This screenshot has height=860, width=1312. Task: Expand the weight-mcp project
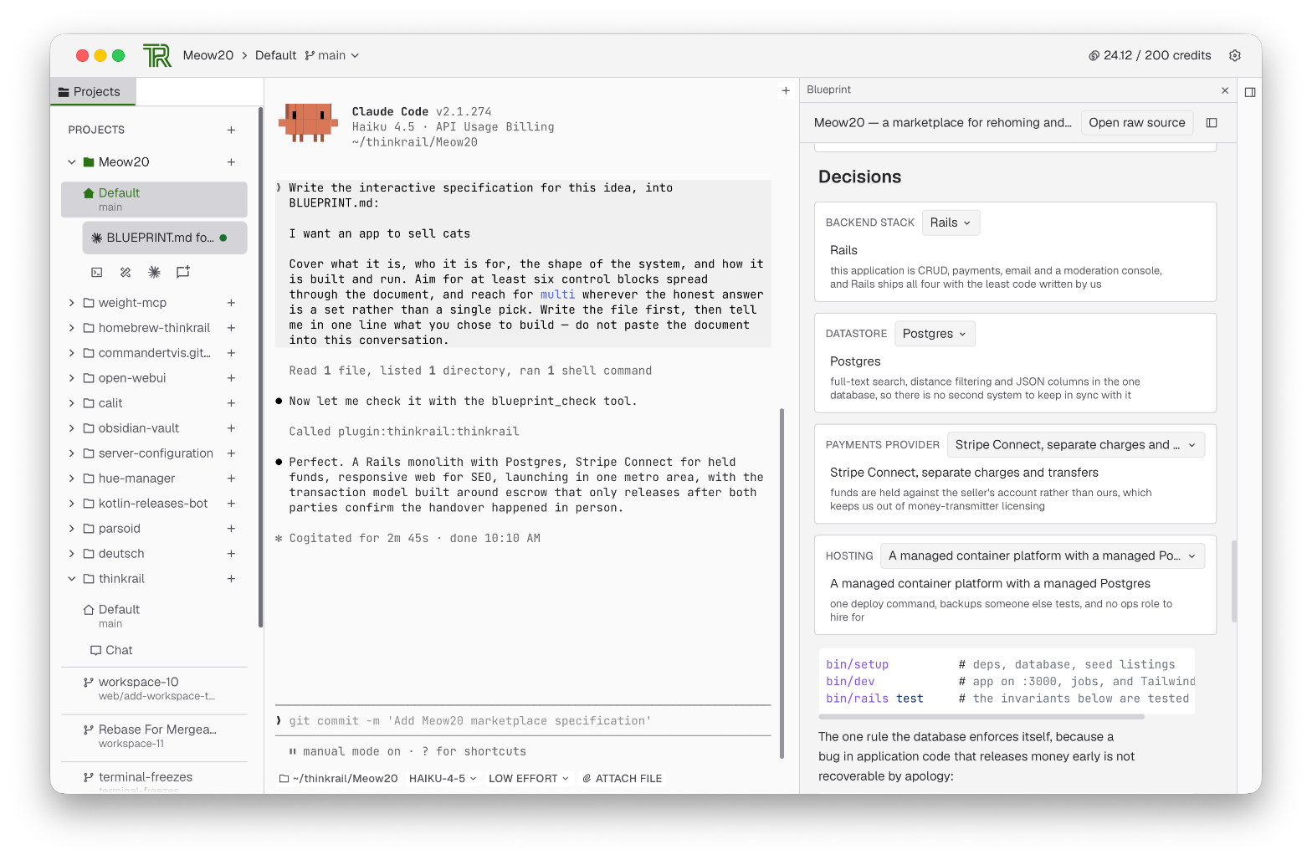click(x=72, y=303)
